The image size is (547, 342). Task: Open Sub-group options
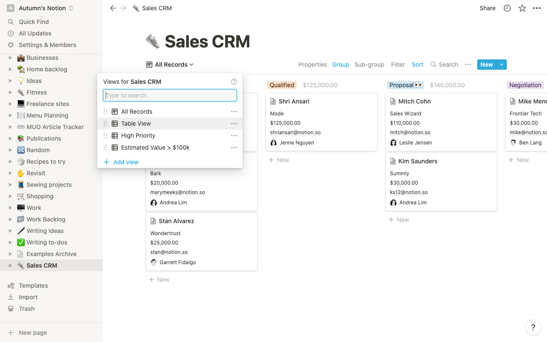(369, 65)
